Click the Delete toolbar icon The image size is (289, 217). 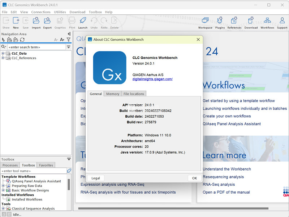tap(115, 23)
